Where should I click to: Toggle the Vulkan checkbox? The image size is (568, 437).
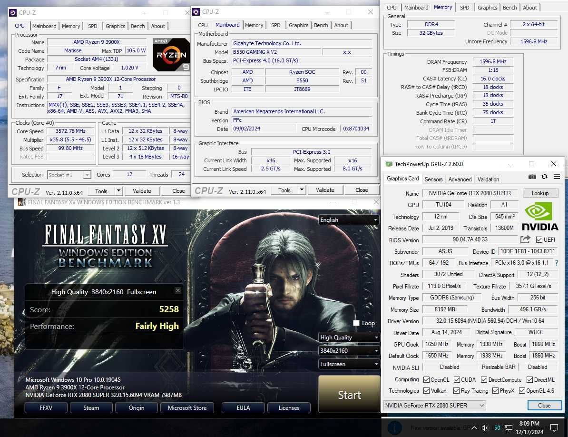tap(426, 390)
